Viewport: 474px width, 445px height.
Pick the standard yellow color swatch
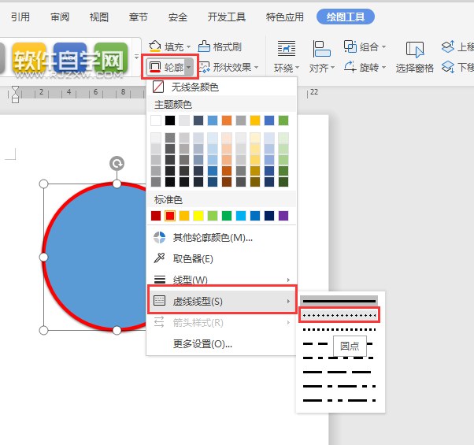pos(198,216)
